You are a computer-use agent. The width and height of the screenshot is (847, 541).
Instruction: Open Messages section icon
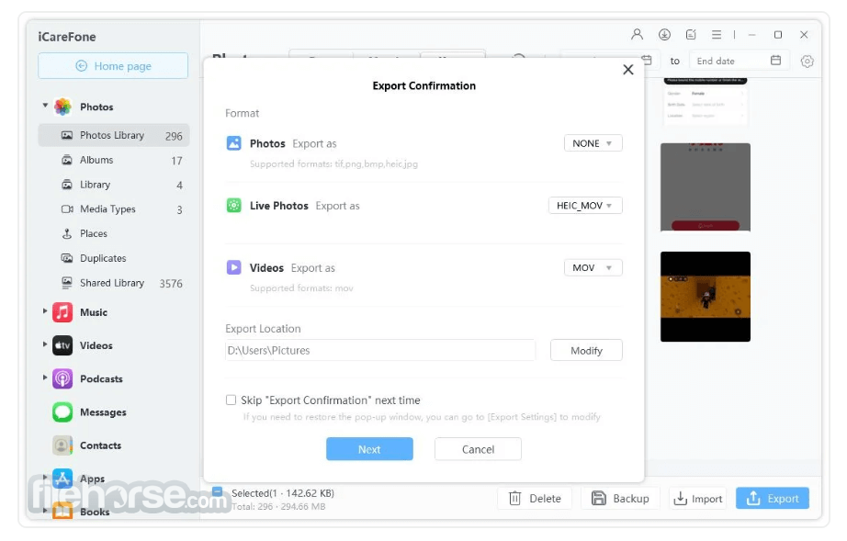(62, 412)
